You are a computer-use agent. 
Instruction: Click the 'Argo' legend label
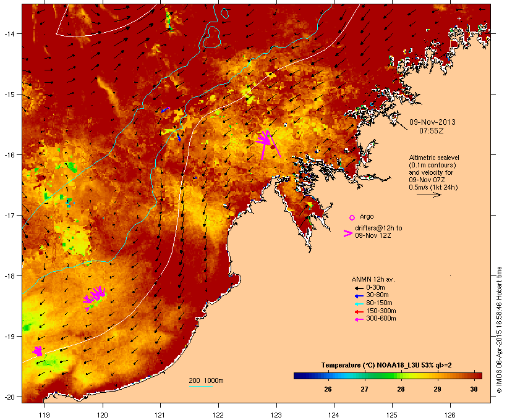point(367,216)
